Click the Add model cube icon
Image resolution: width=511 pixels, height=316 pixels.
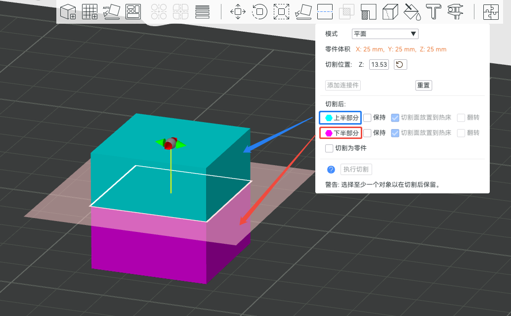pyautogui.click(x=68, y=12)
